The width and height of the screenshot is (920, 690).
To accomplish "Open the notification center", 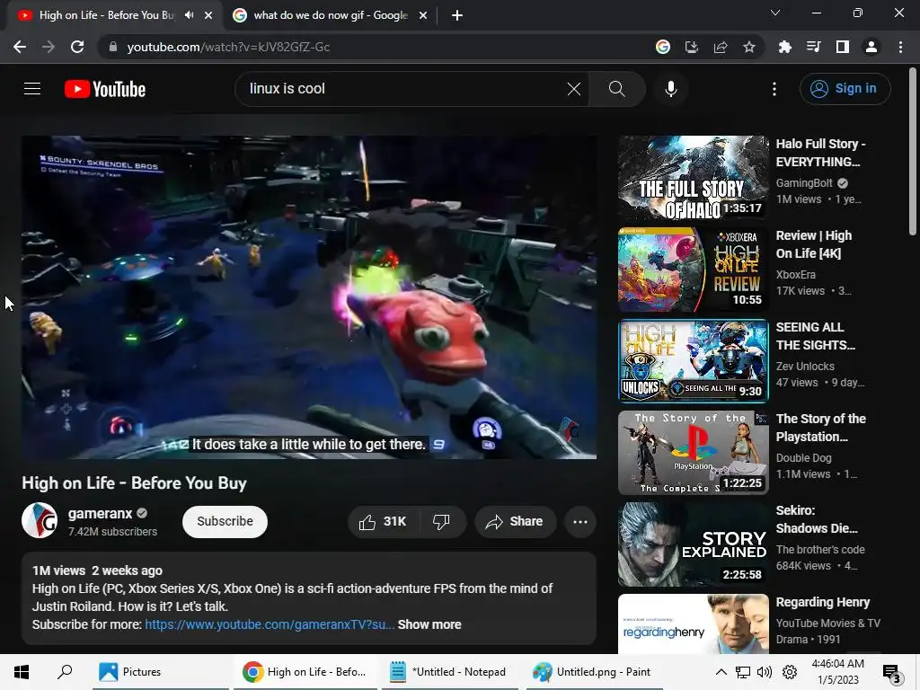I will coord(892,672).
